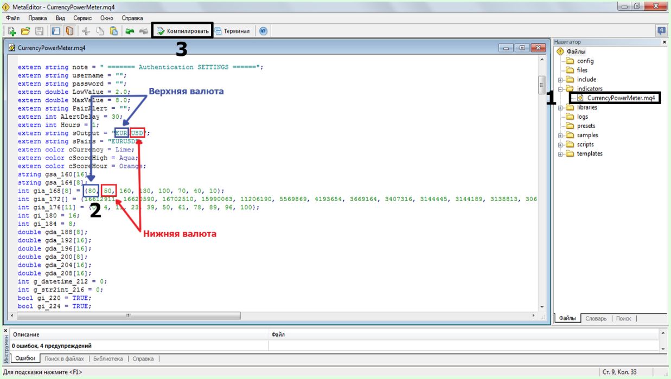Click the Undo green arrow icon
The image size is (671, 379).
click(x=130, y=31)
